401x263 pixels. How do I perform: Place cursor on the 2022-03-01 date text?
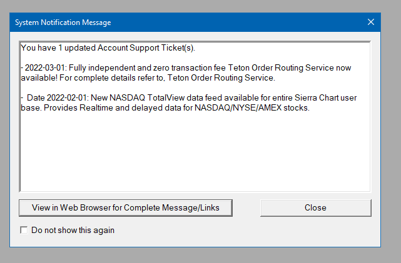(x=45, y=67)
